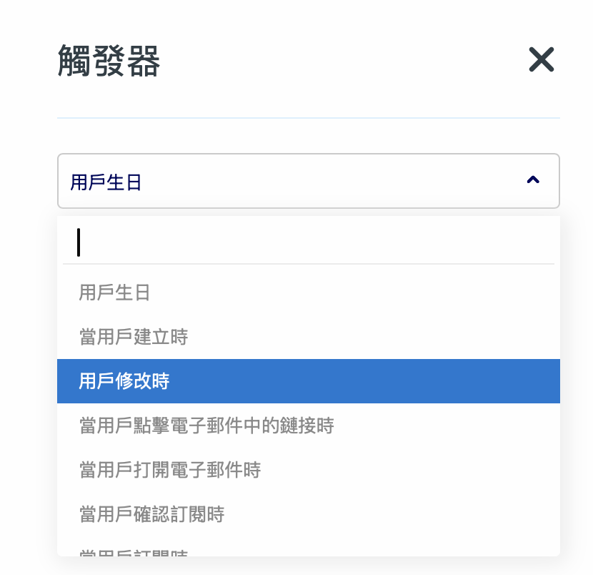The image size is (593, 575).
Task: Dismiss the trigger dialog via the cross icon
Action: (541, 60)
